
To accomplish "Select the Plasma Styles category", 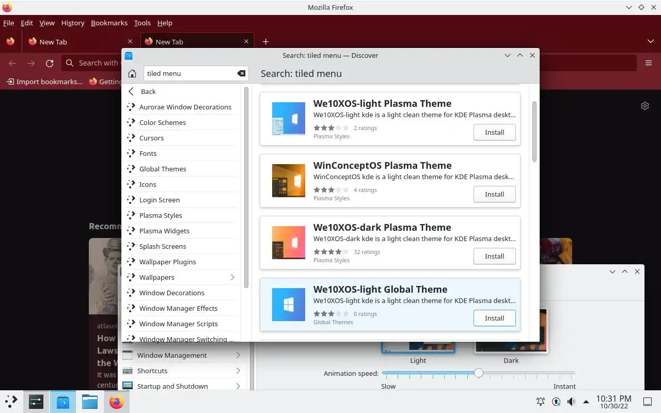I will pyautogui.click(x=181, y=215).
